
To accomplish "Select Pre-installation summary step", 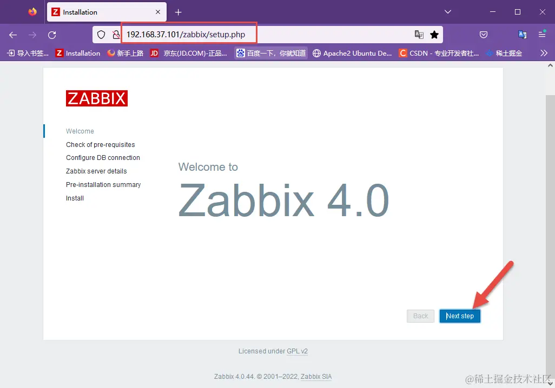I will tap(103, 185).
